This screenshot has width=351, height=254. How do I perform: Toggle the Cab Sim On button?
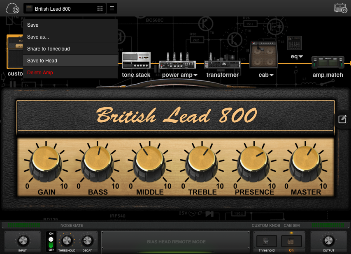tap(291, 241)
